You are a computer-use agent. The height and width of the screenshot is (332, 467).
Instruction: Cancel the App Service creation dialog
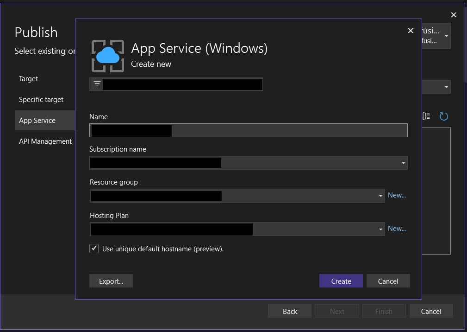[388, 281]
